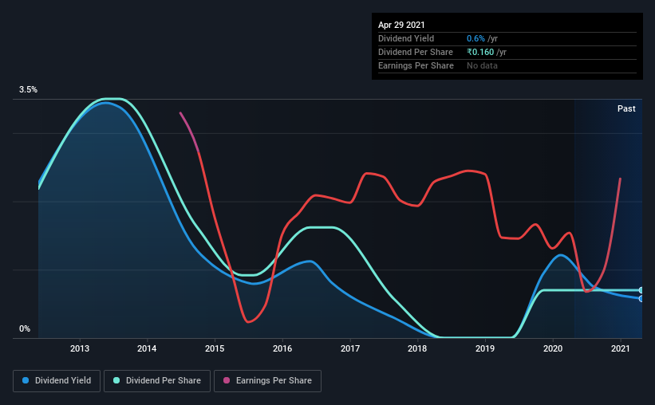Viewport: 655px width, 405px height.
Task: Click the No data earnings value
Action: coord(482,65)
